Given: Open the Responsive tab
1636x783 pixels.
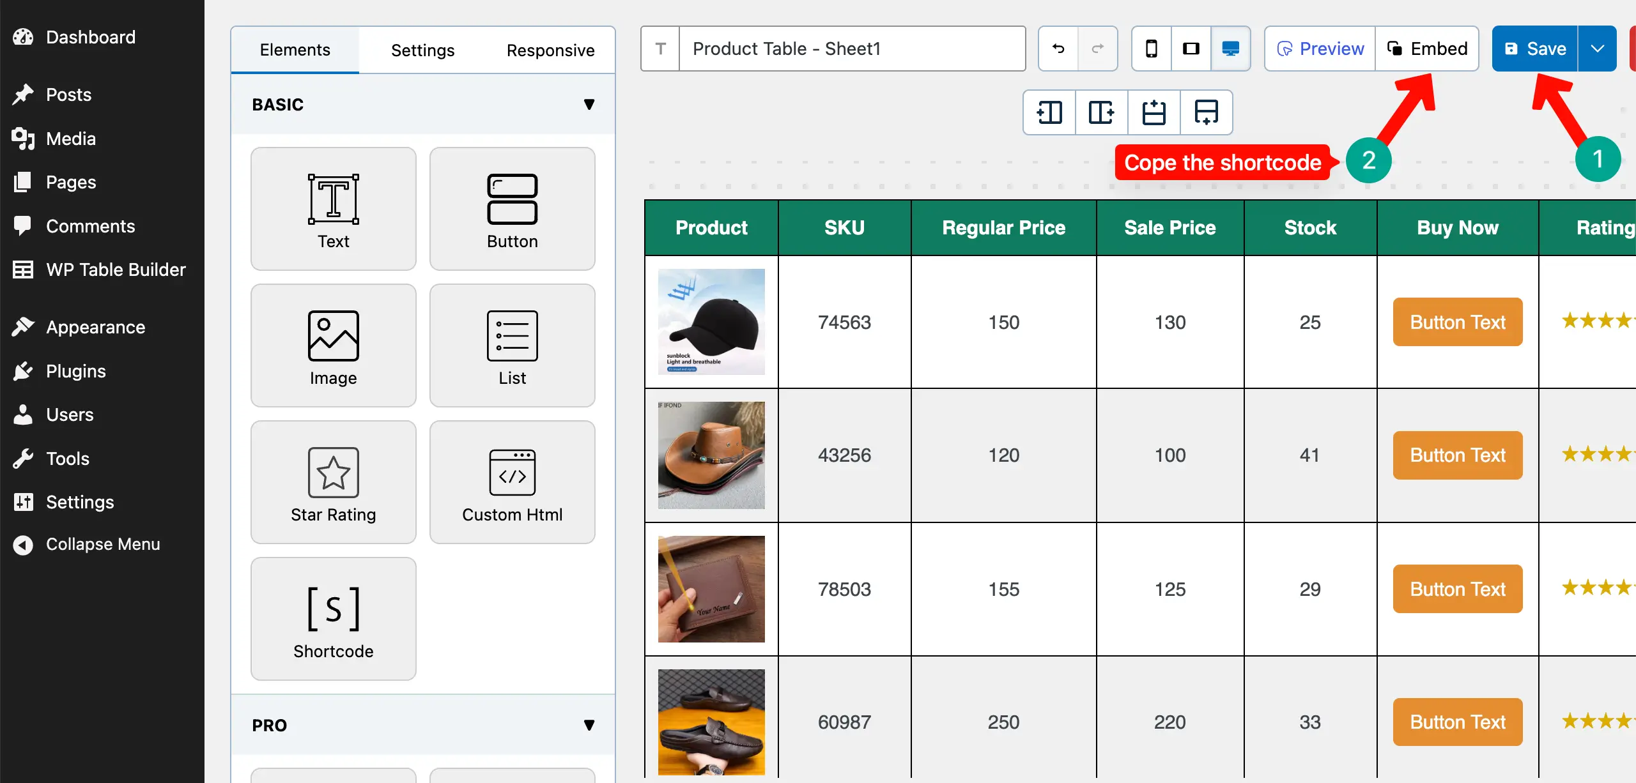Looking at the screenshot, I should point(550,50).
